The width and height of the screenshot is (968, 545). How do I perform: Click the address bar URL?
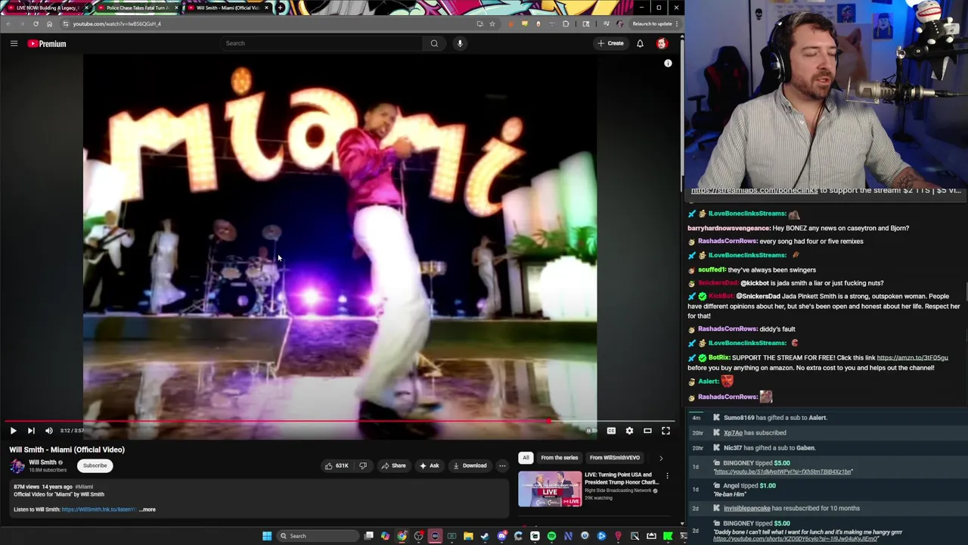[117, 23]
